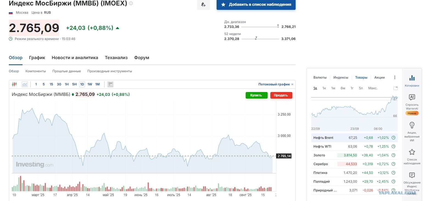Screen dimensions: 423x201
Task: Click the info icon next to IMOEX title
Action: coord(131,3)
